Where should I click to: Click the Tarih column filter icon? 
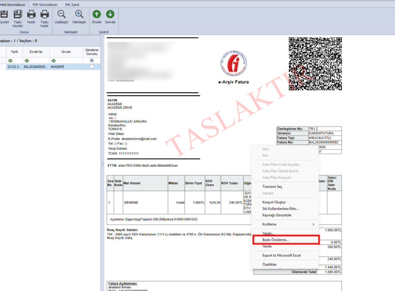tap(10, 61)
